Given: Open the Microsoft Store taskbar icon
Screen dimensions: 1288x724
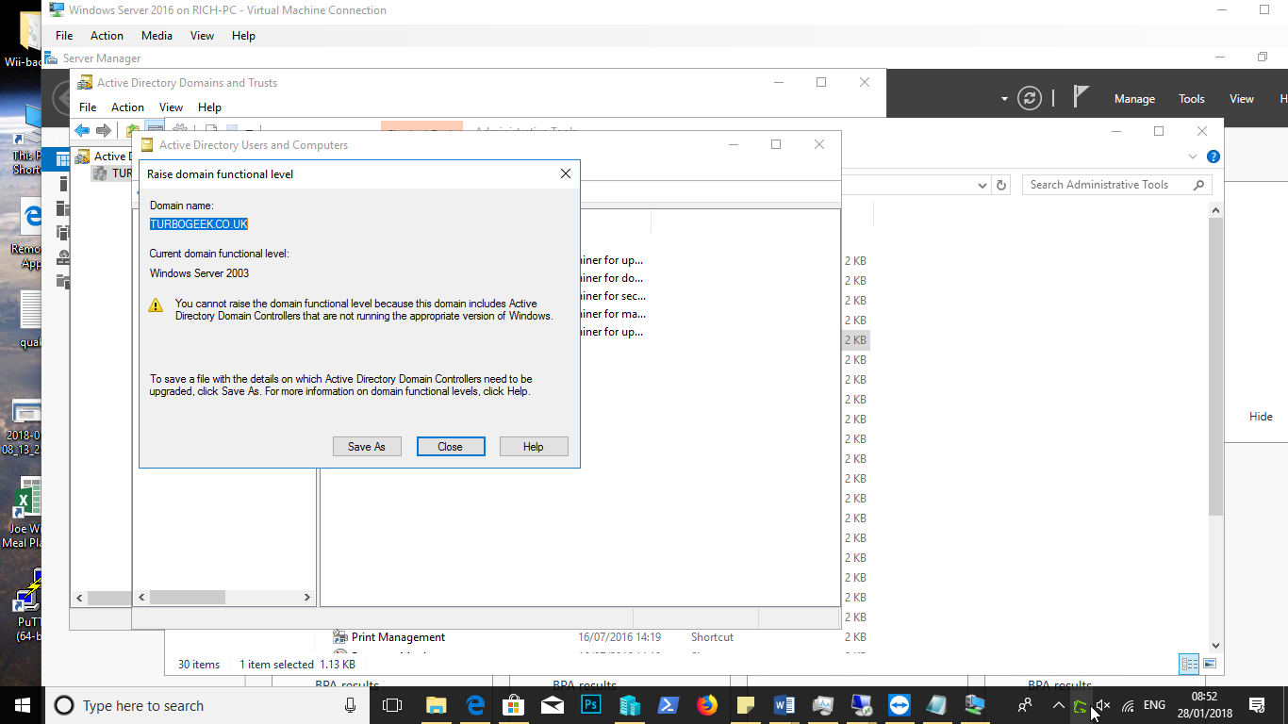Looking at the screenshot, I should 513,705.
